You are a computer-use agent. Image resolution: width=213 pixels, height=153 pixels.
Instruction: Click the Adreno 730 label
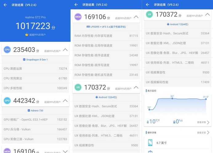[x=37, y=111]
